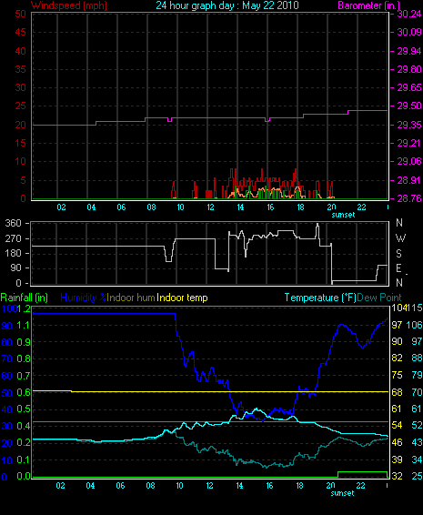Select barometer value 29.65
423x515 pixels.
click(x=409, y=87)
